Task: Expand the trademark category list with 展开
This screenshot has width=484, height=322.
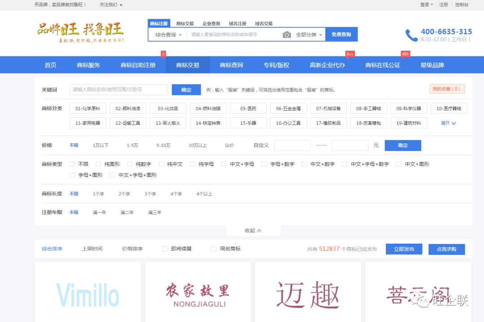Action: (448, 123)
